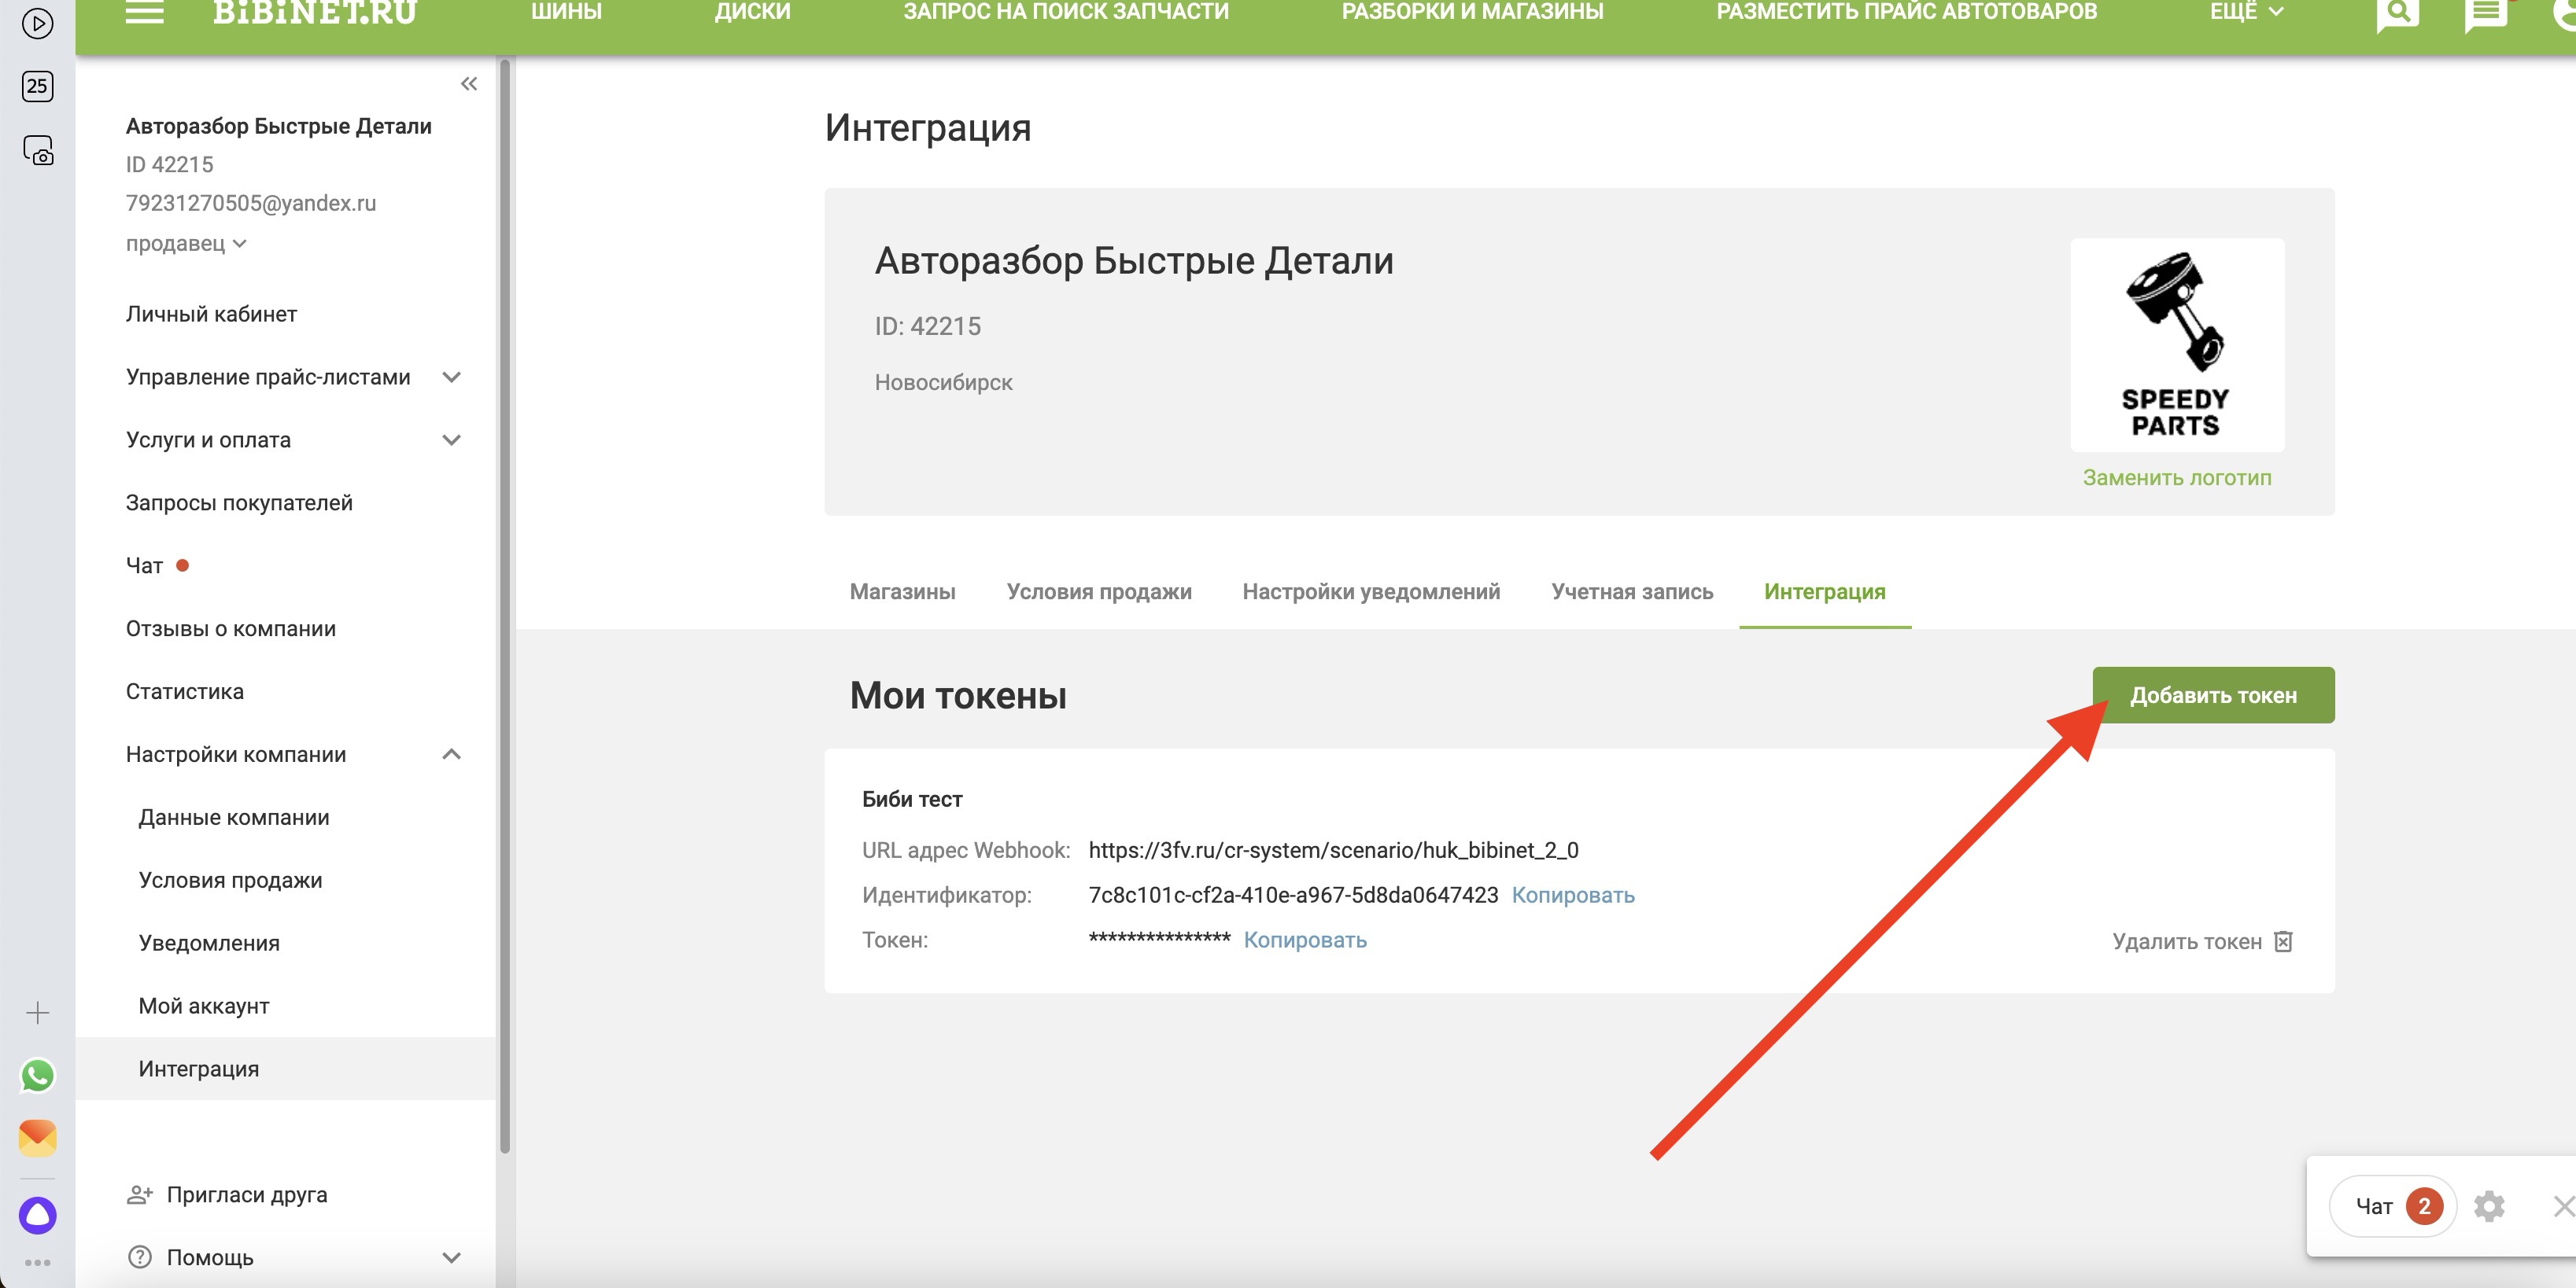Open Чат in sidebar
Image resolution: width=2576 pixels, height=1288 pixels.
click(x=144, y=565)
